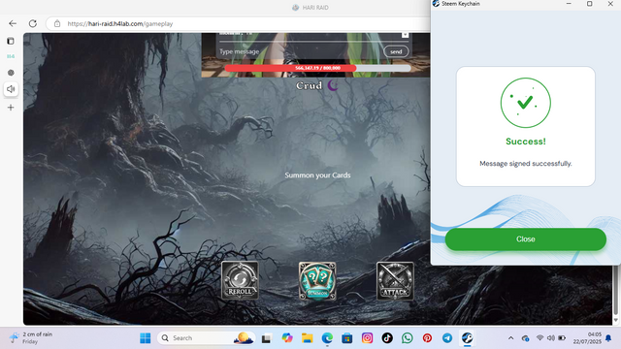Image resolution: width=621 pixels, height=349 pixels.
Task: Open Pinterest from the taskbar
Action: (427, 338)
